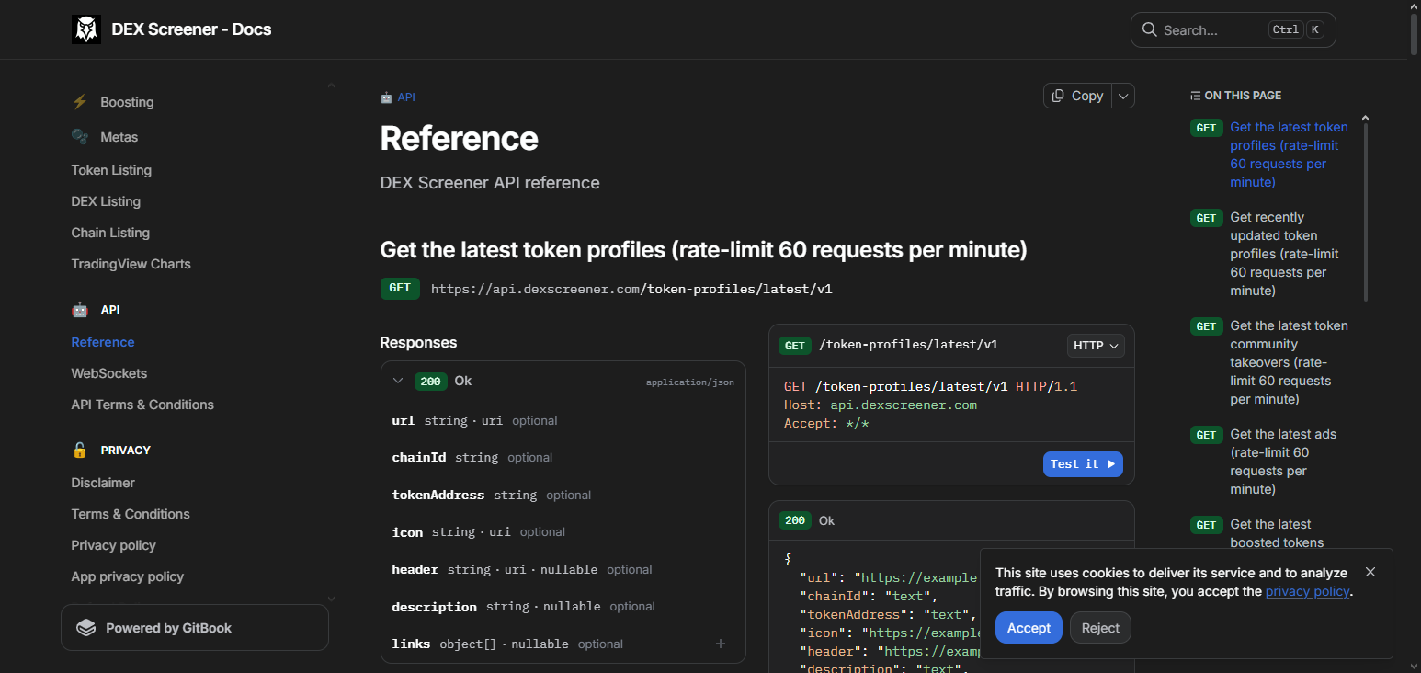Dismiss the cookie banner with X
The height and width of the screenshot is (673, 1421).
coord(1370,572)
